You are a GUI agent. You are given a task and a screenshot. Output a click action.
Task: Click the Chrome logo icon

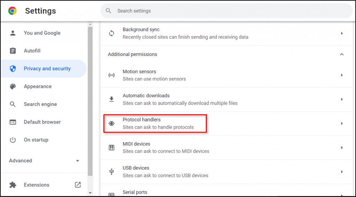click(13, 11)
